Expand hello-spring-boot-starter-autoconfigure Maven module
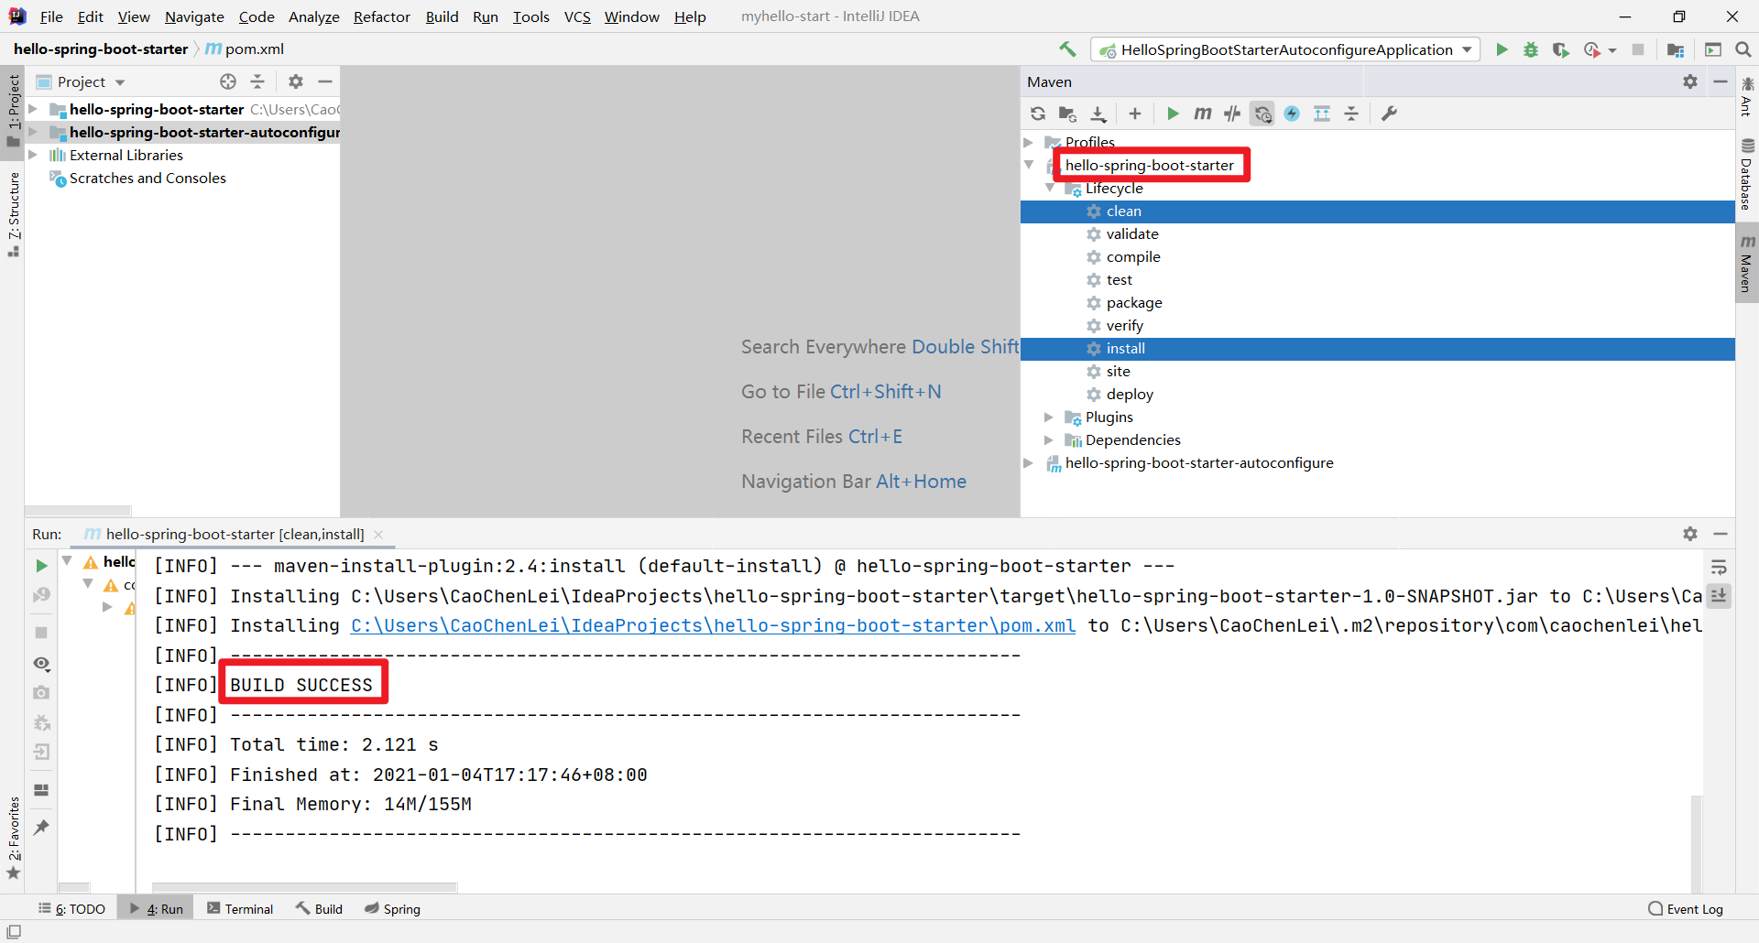The height and width of the screenshot is (943, 1759). click(1028, 462)
